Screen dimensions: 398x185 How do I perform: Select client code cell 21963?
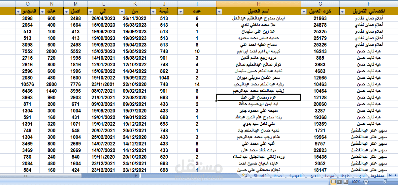[320, 18]
